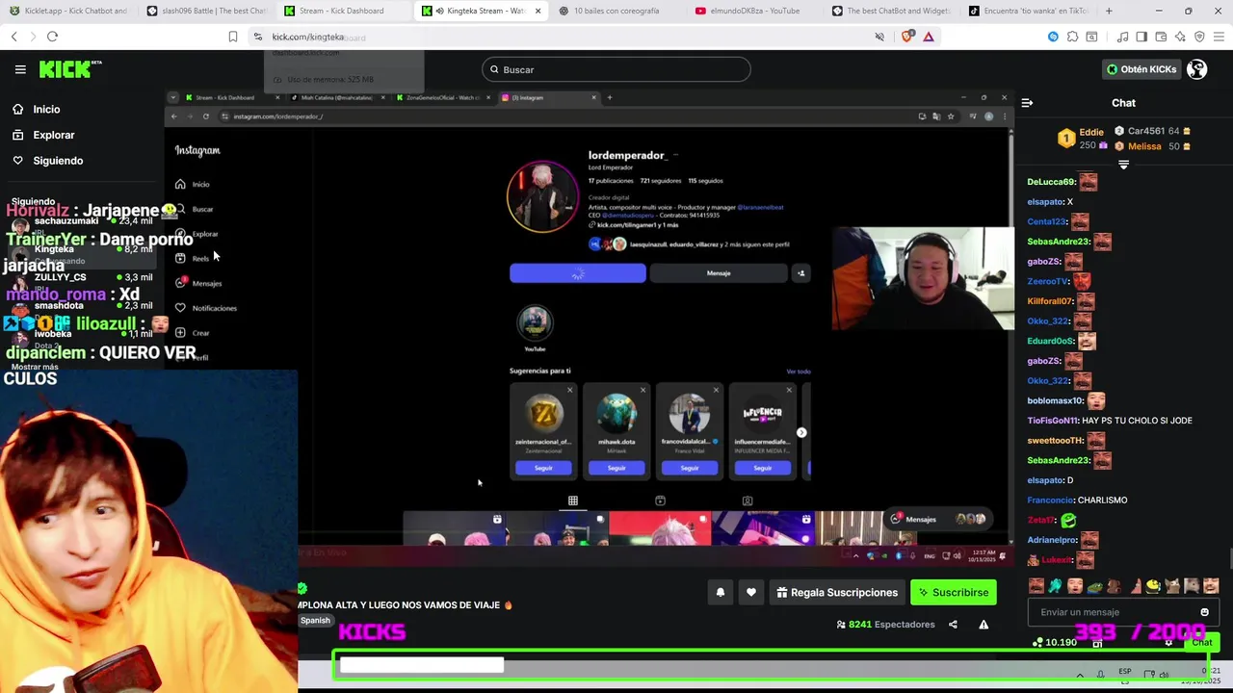Open the browser main menu icon
The width and height of the screenshot is (1233, 693).
(1219, 37)
